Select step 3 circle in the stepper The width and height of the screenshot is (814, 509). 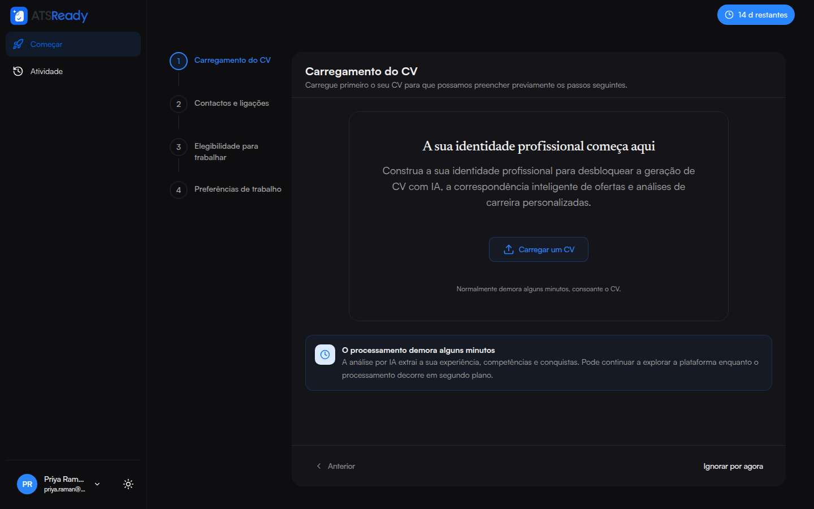tap(179, 147)
